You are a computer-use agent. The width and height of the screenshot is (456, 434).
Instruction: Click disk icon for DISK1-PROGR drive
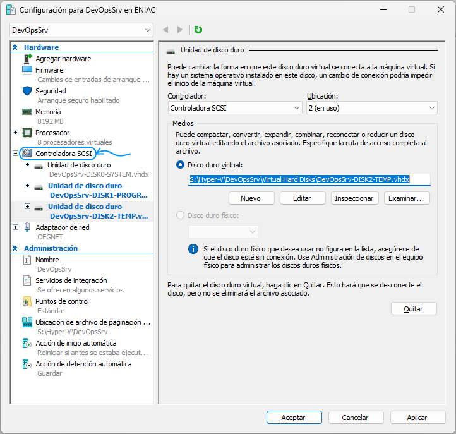coord(39,188)
